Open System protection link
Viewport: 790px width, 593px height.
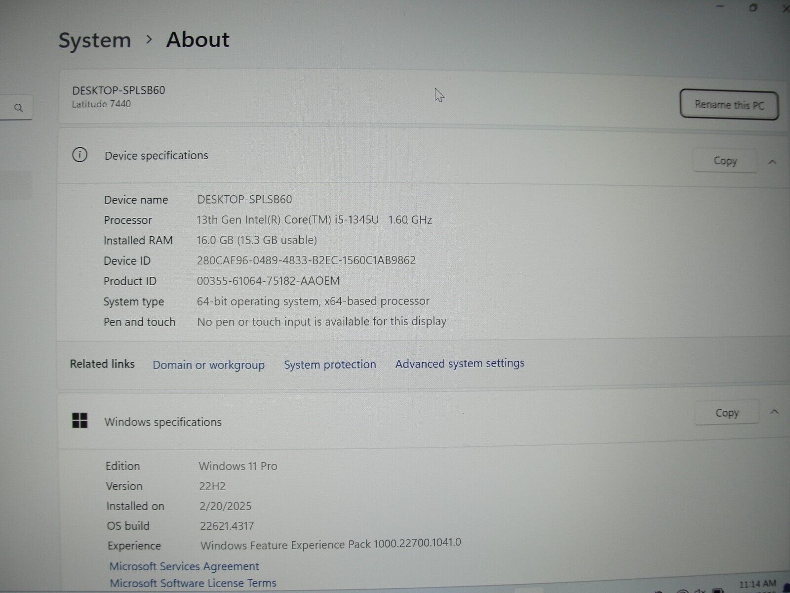click(330, 364)
